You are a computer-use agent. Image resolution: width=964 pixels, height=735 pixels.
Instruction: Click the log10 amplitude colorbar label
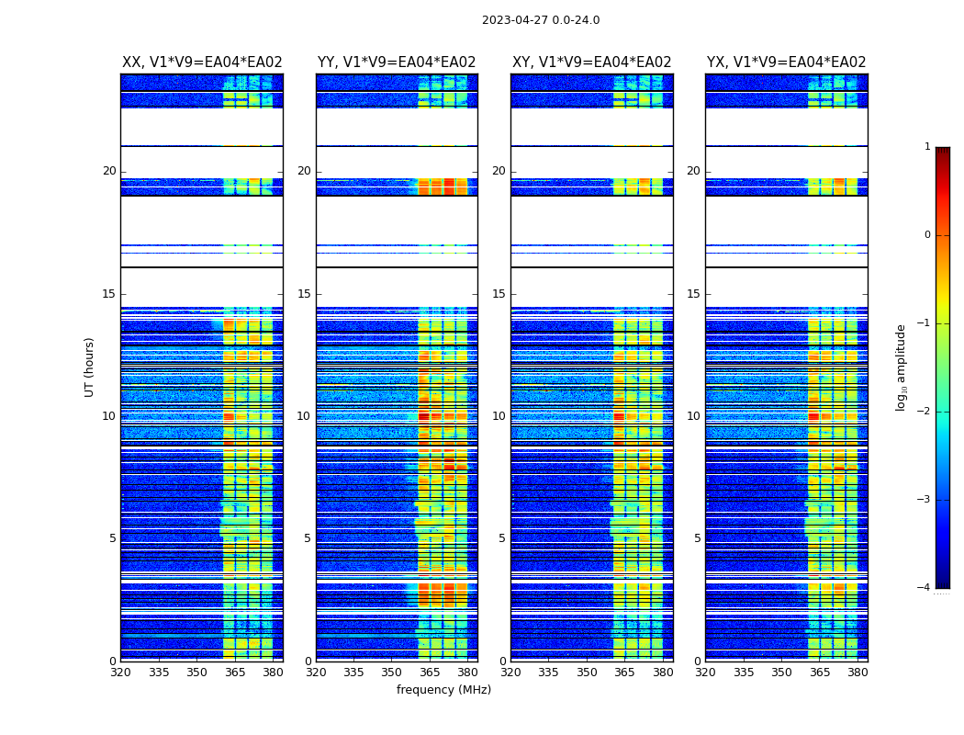pos(901,367)
